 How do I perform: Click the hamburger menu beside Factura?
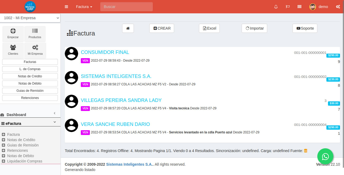pos(66,7)
